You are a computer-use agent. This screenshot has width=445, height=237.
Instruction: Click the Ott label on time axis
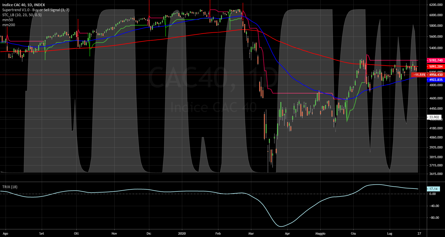76,234
